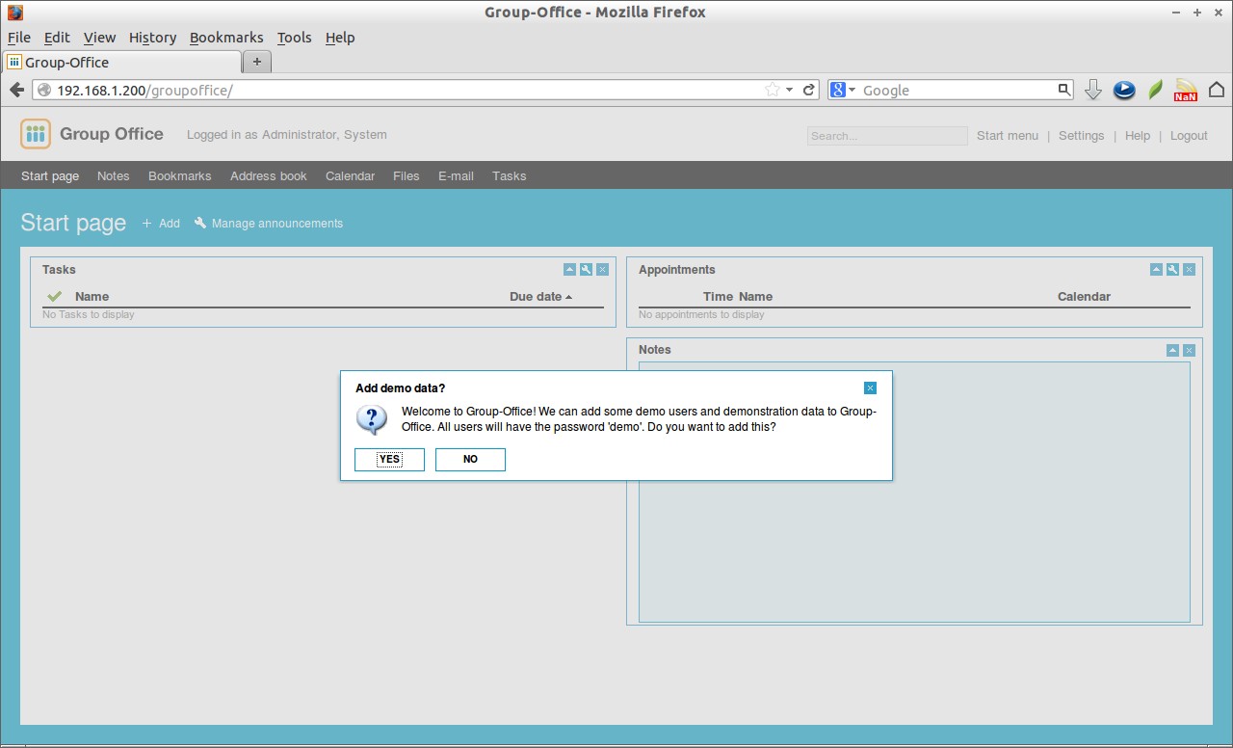The width and height of the screenshot is (1233, 748).
Task: Open Manage announcements
Action: [277, 223]
